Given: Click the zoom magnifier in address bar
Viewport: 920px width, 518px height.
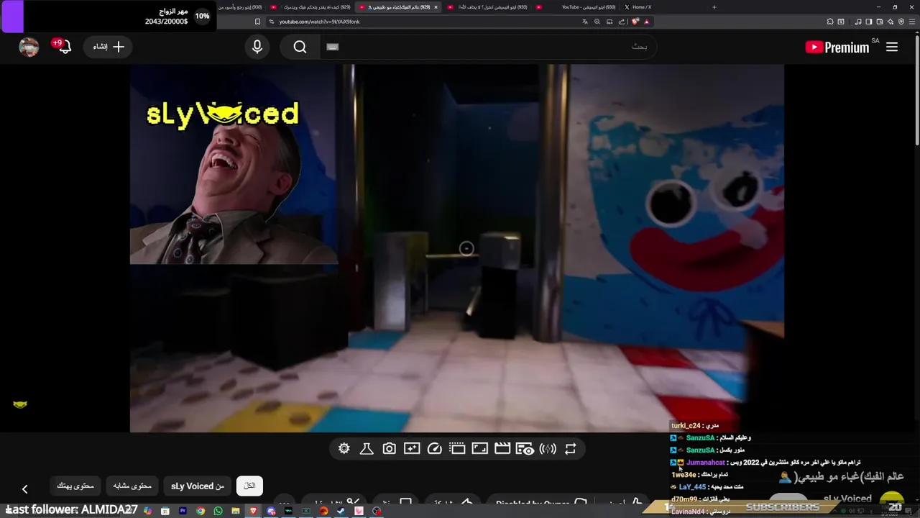Looking at the screenshot, I should pos(597,22).
